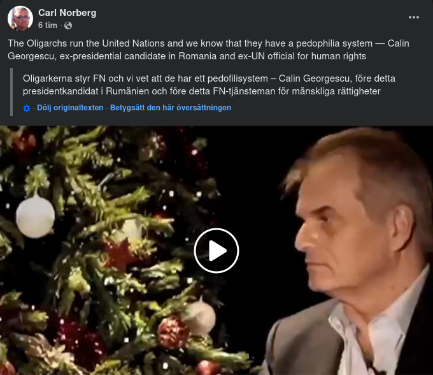Play the video with the center play button

(216, 251)
